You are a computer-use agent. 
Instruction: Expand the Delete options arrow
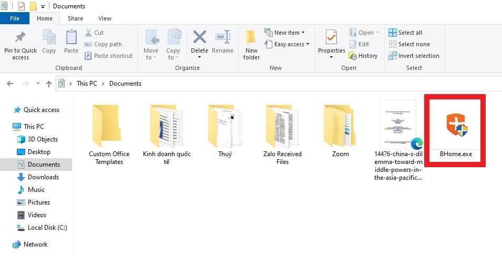pos(199,58)
